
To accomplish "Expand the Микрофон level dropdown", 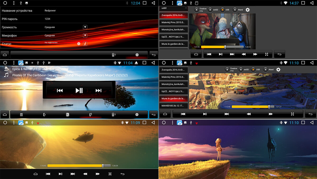I will pos(85,35).
